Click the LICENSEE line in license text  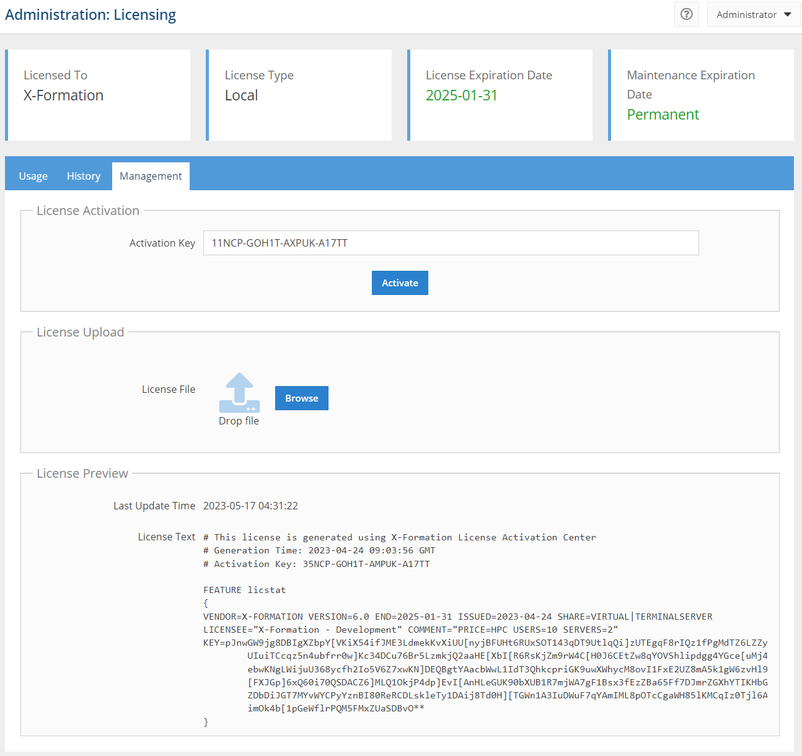(410, 630)
